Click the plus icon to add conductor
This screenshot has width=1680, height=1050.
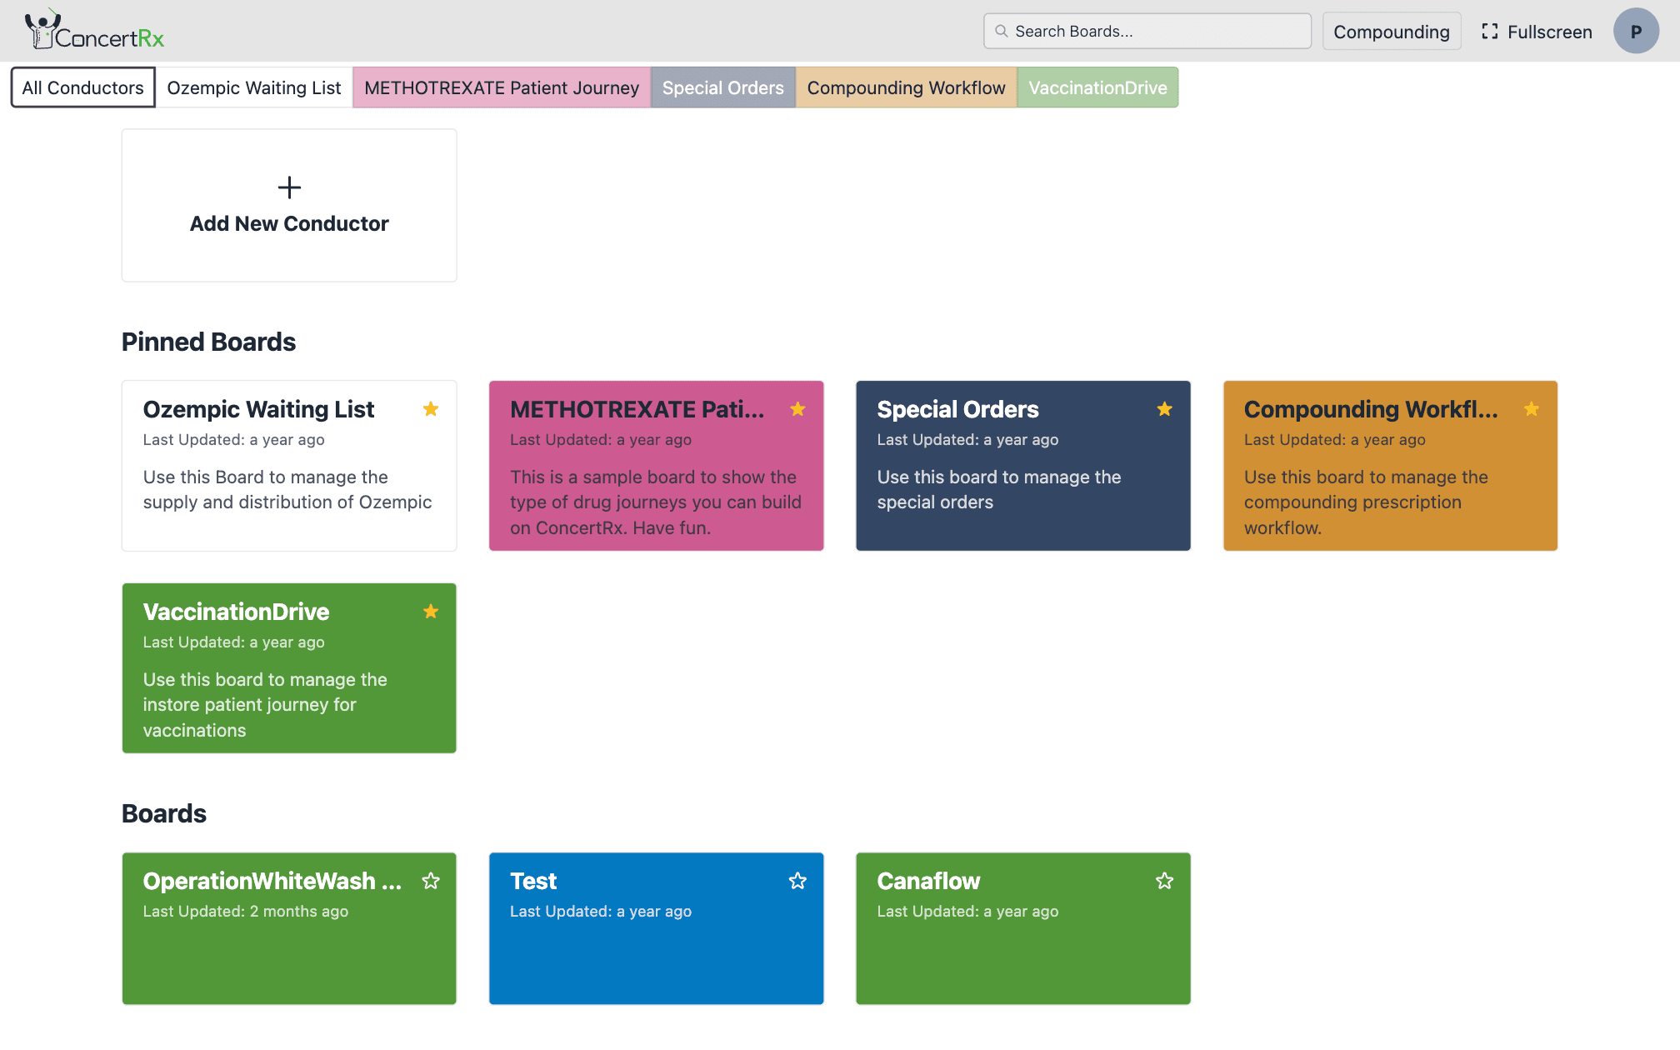(x=289, y=187)
